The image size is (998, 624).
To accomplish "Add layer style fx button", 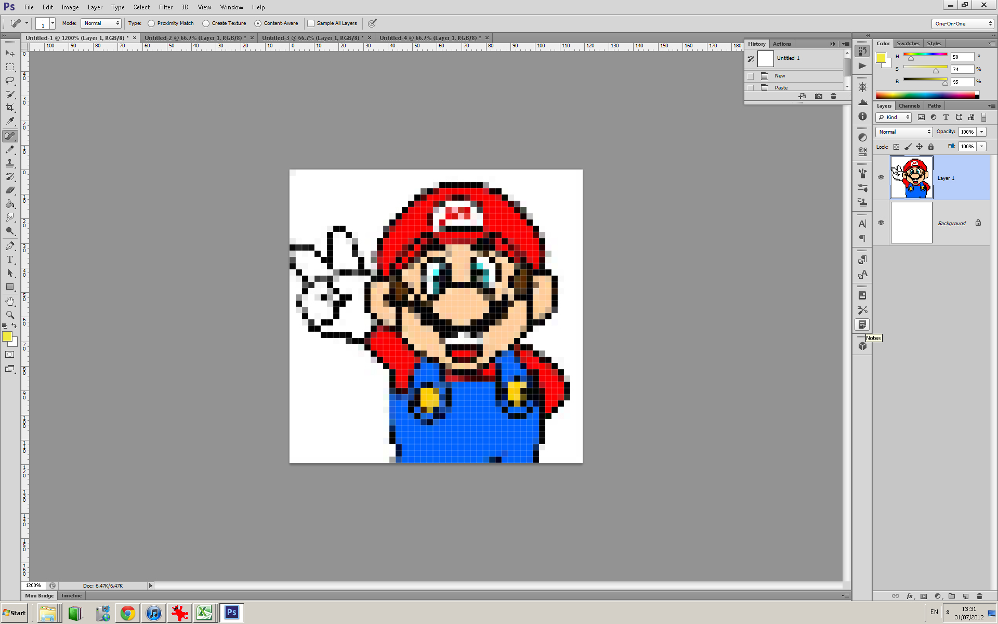I will click(910, 596).
